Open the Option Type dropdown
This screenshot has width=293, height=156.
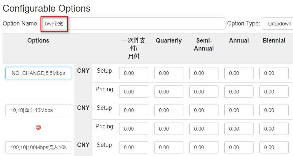pyautogui.click(x=278, y=24)
